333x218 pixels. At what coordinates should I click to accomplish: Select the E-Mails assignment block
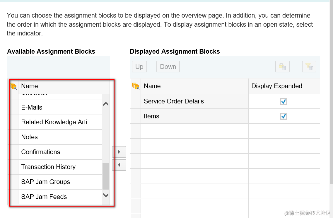(x=32, y=108)
